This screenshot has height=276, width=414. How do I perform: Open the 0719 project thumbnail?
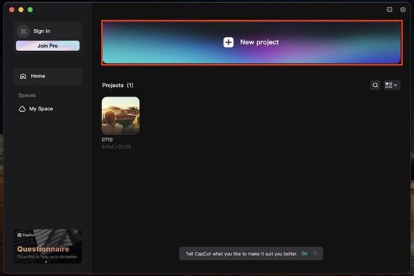point(121,115)
